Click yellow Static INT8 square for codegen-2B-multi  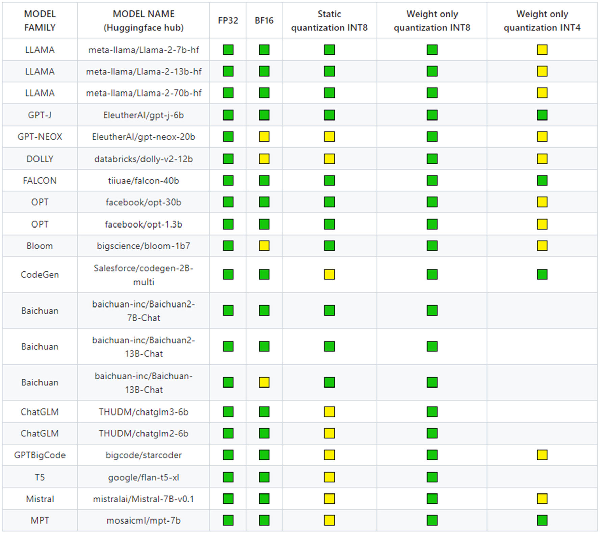(x=329, y=274)
